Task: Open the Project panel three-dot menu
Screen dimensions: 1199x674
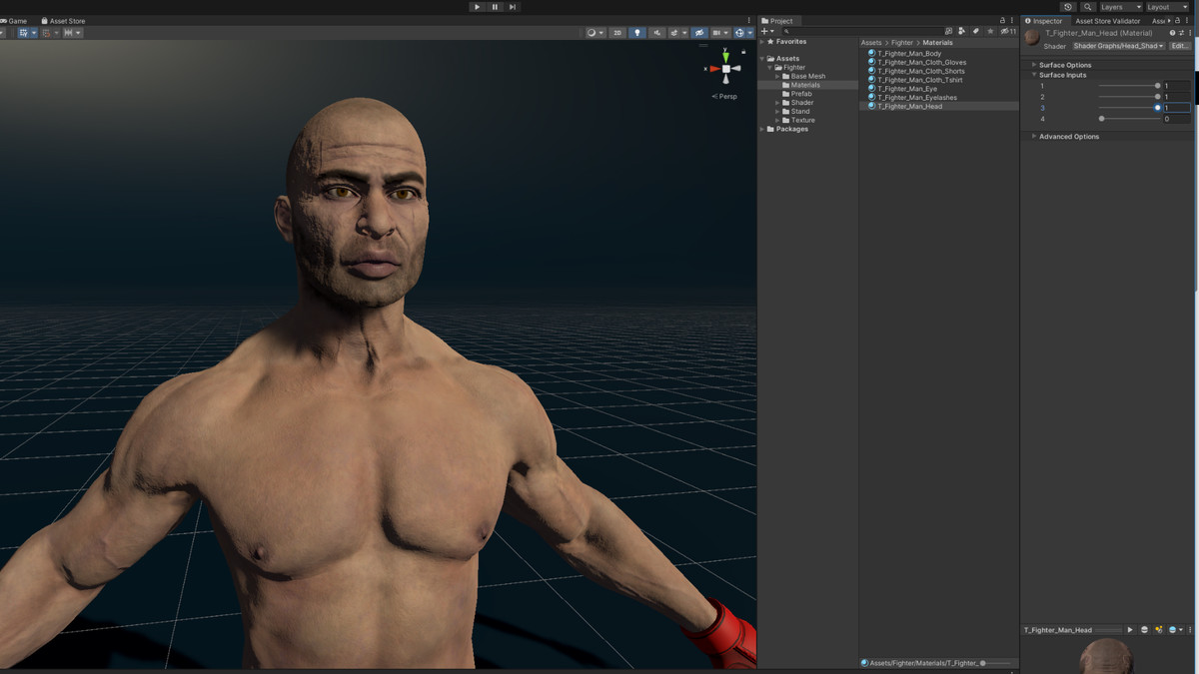Action: point(1013,21)
